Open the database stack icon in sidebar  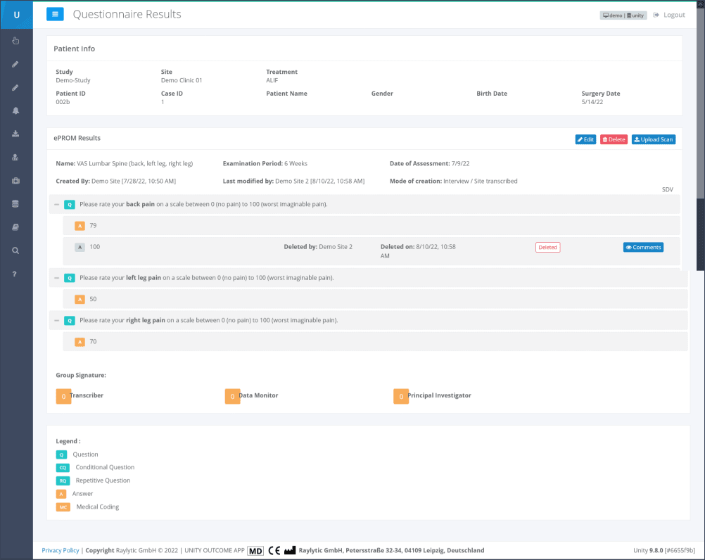click(x=15, y=204)
